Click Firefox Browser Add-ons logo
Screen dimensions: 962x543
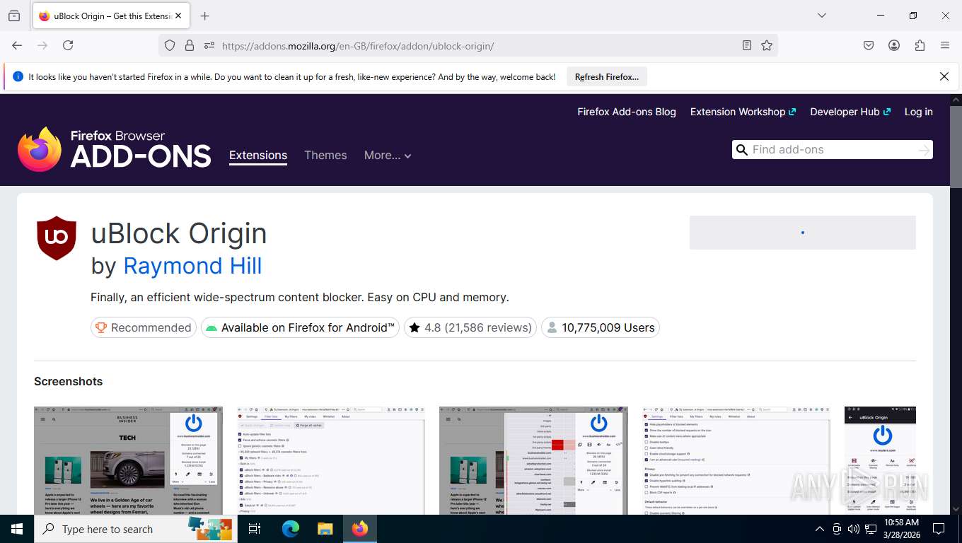point(114,149)
